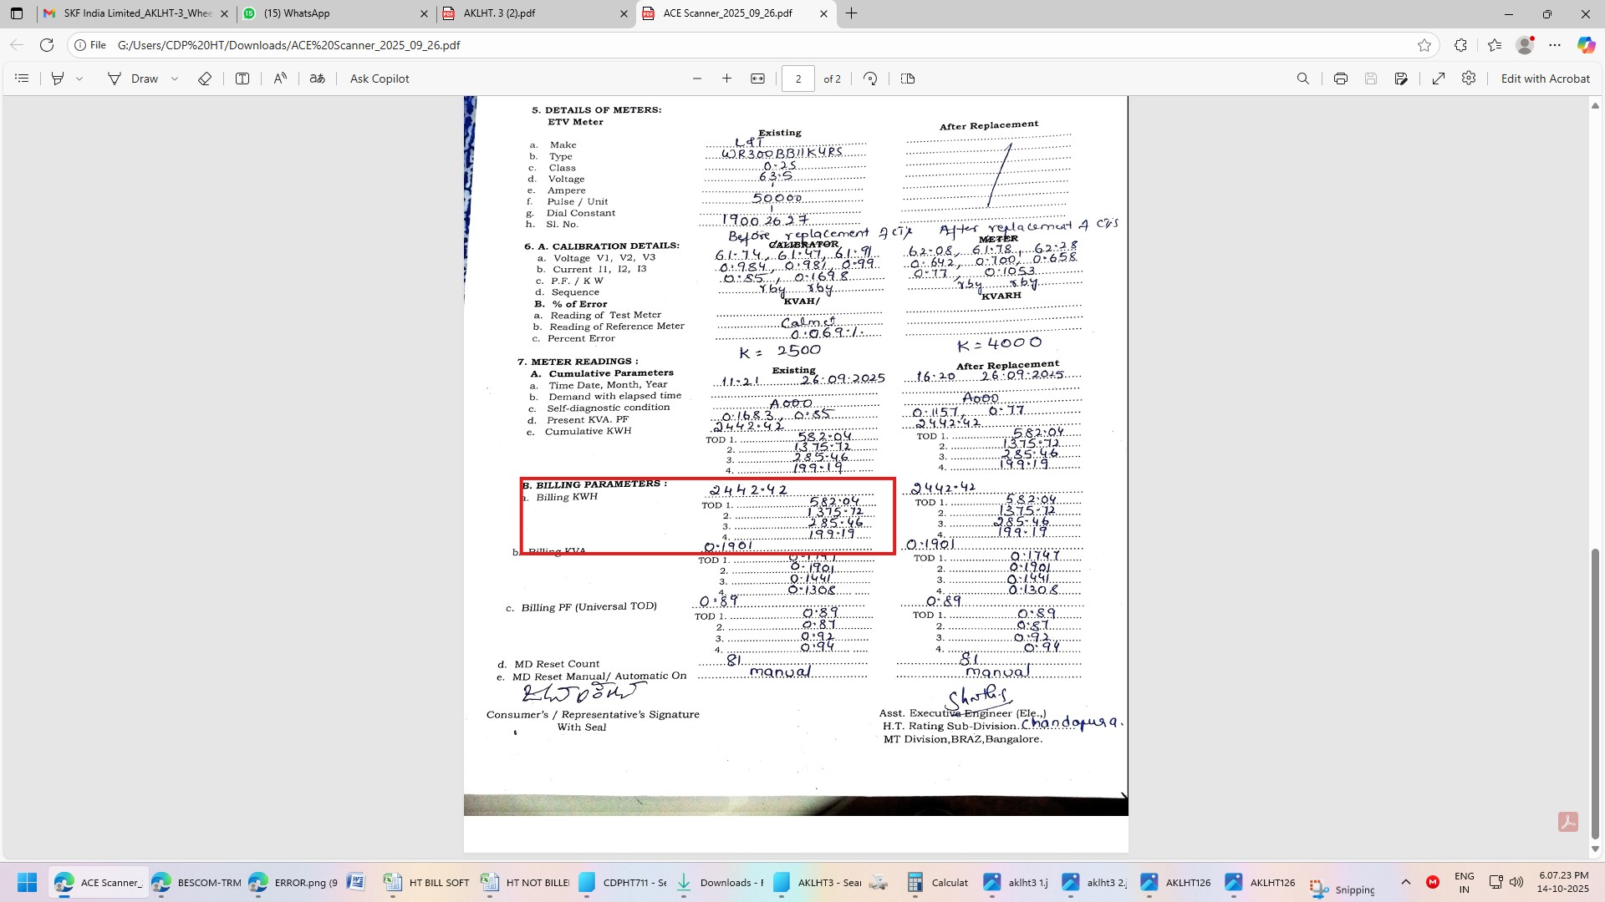1605x902 pixels.
Task: Select the eraser tool
Action: [205, 79]
